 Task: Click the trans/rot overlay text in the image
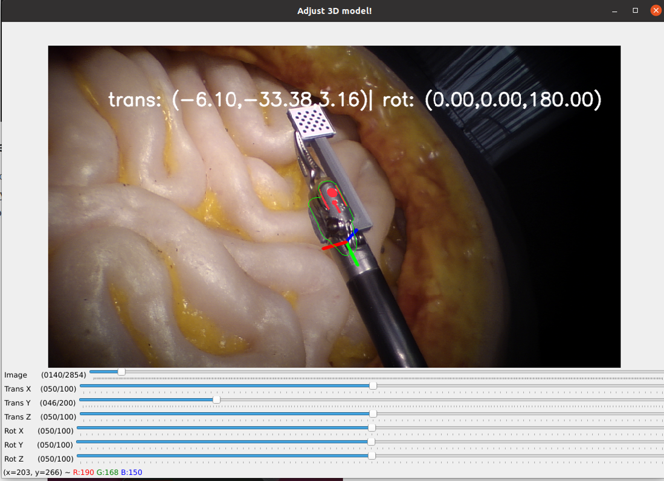point(355,100)
